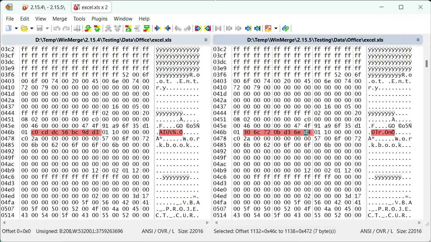Click Copy All to Left icon

(x=207, y=29)
